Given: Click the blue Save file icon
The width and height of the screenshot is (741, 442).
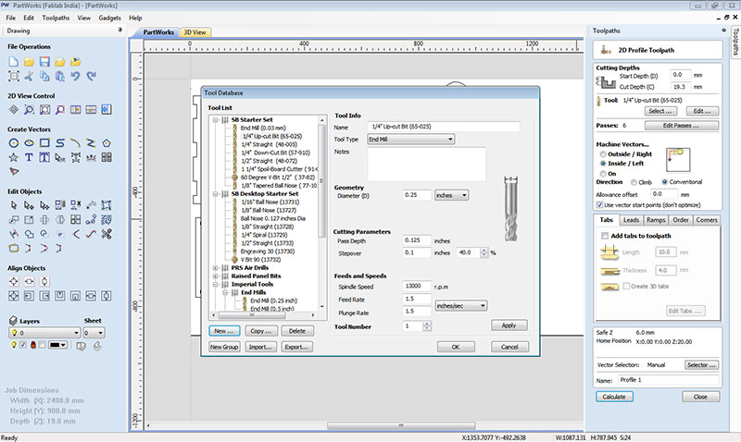Looking at the screenshot, I should pyautogui.click(x=44, y=61).
